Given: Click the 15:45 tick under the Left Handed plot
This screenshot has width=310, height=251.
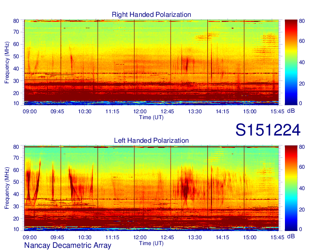Looking at the screenshot, I should (277, 237).
